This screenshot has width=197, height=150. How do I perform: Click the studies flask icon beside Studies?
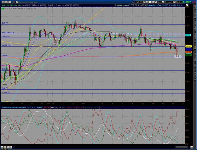tap(174, 2)
